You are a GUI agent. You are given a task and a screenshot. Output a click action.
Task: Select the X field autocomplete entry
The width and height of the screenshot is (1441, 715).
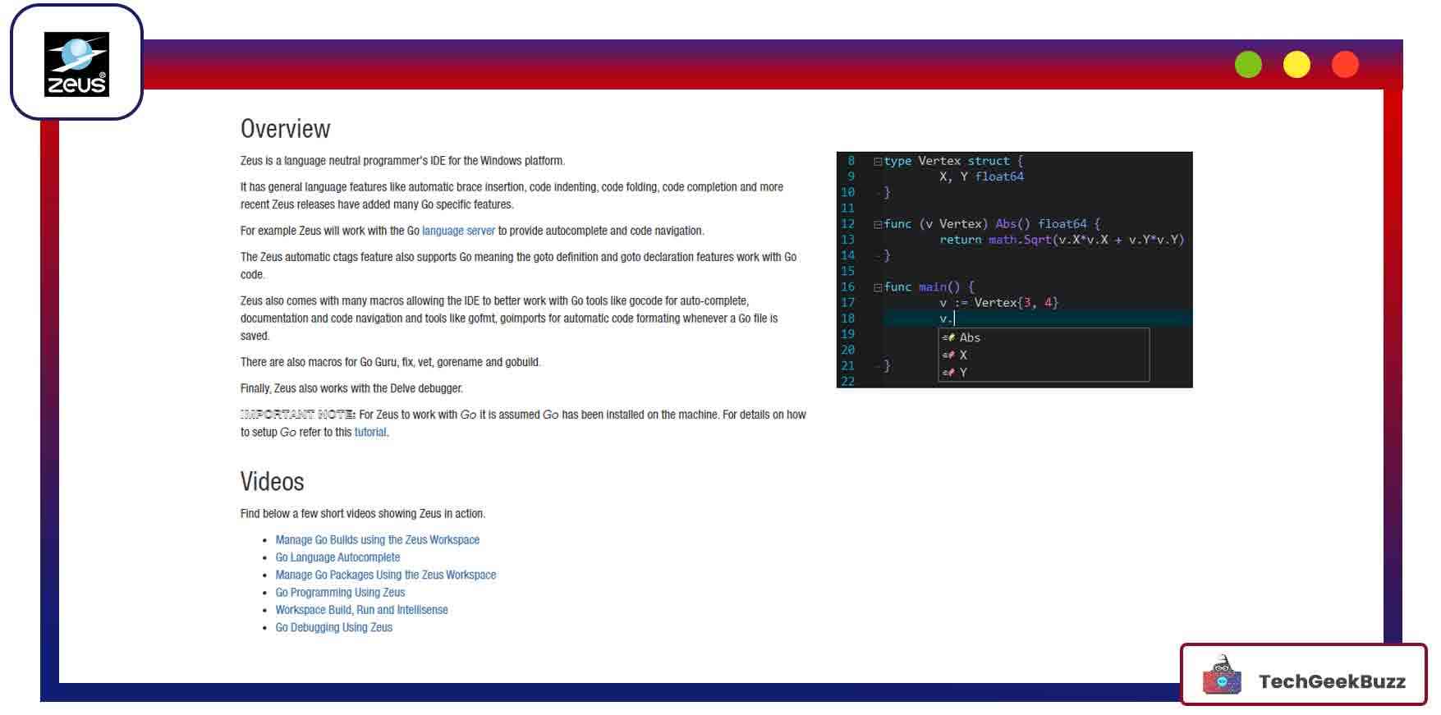point(963,355)
